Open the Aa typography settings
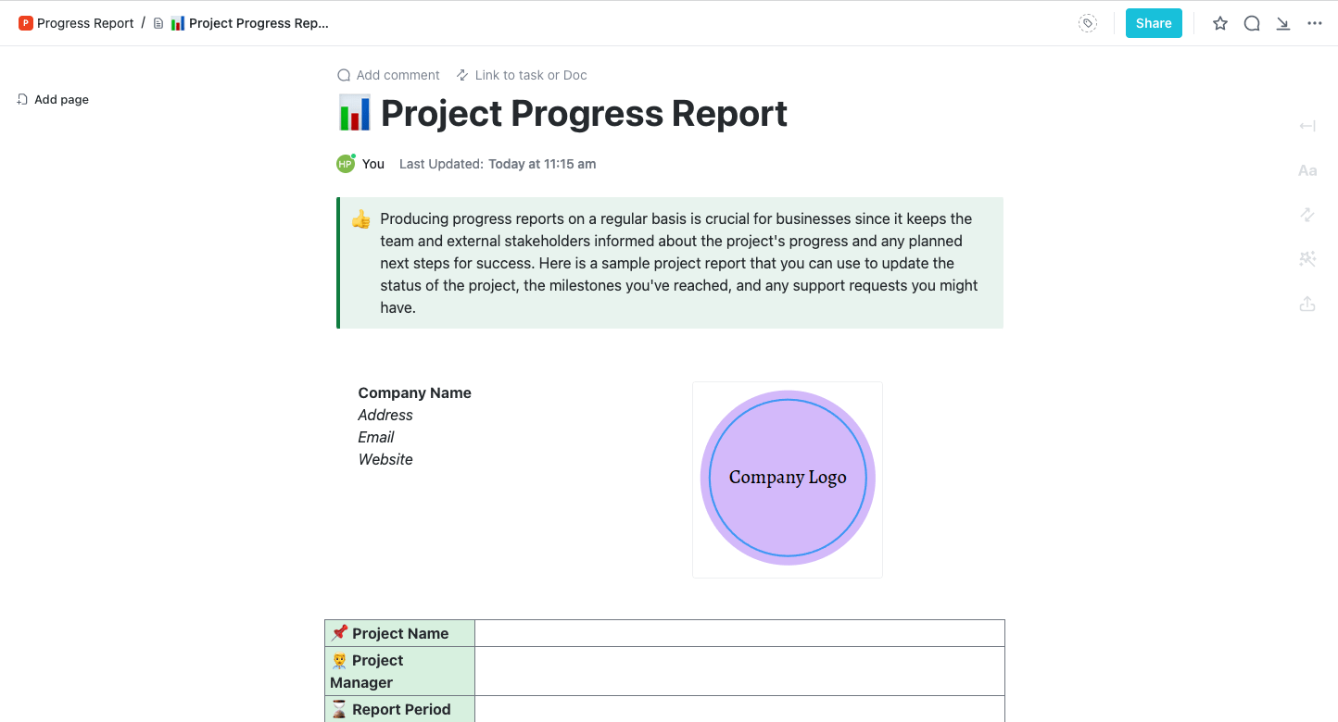 click(1307, 170)
